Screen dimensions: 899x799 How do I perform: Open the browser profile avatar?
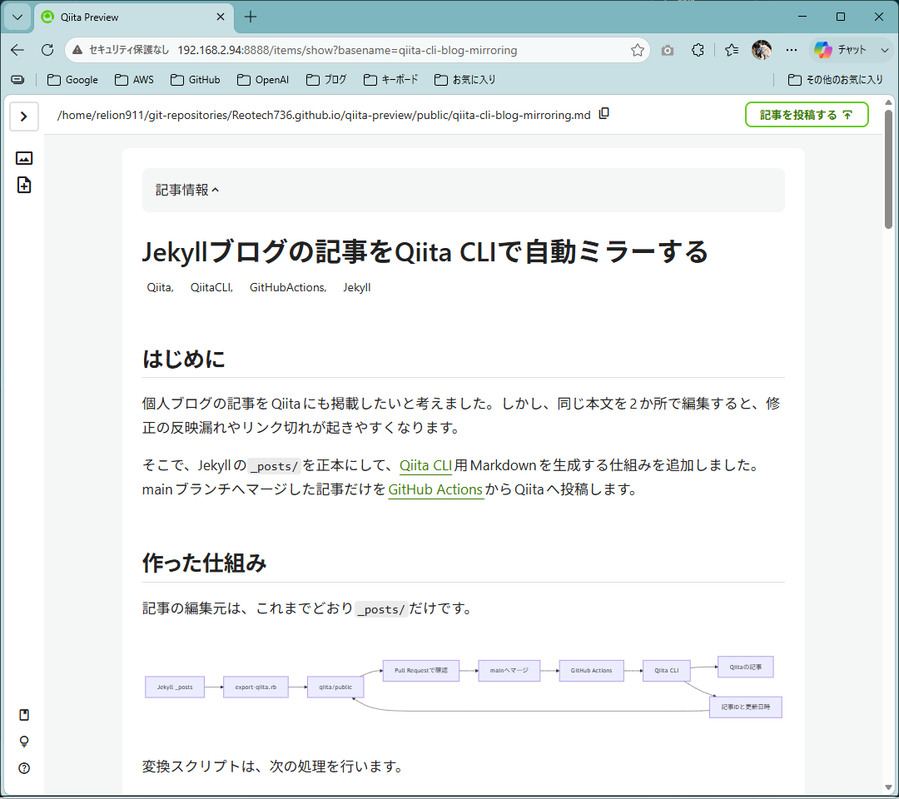click(x=762, y=50)
